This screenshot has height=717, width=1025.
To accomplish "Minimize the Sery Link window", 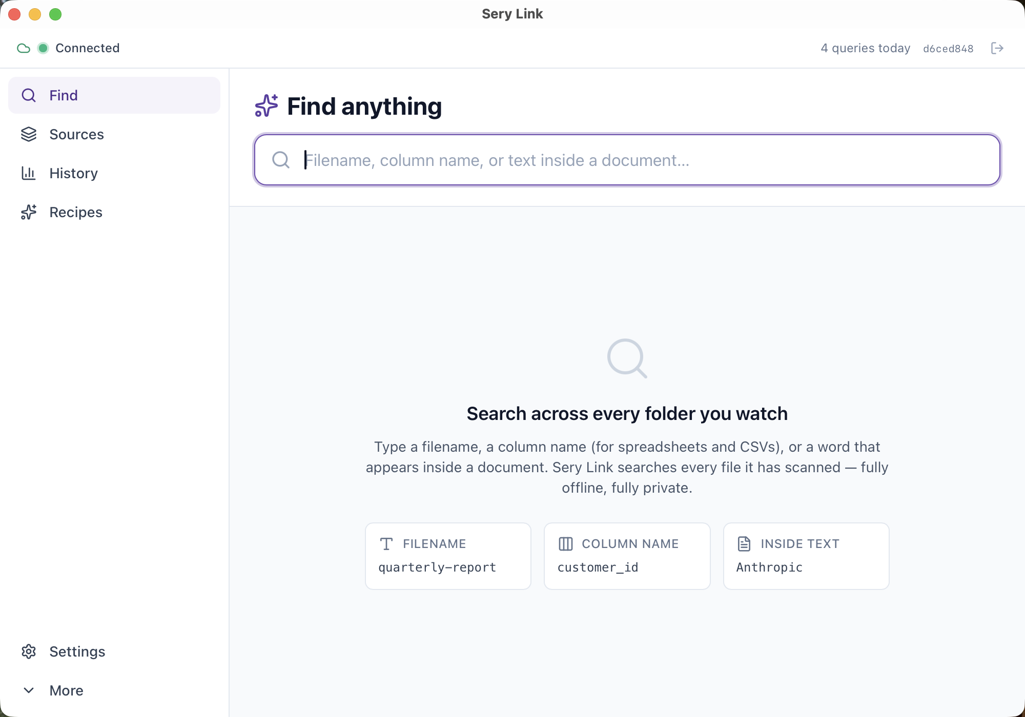I will pos(35,14).
